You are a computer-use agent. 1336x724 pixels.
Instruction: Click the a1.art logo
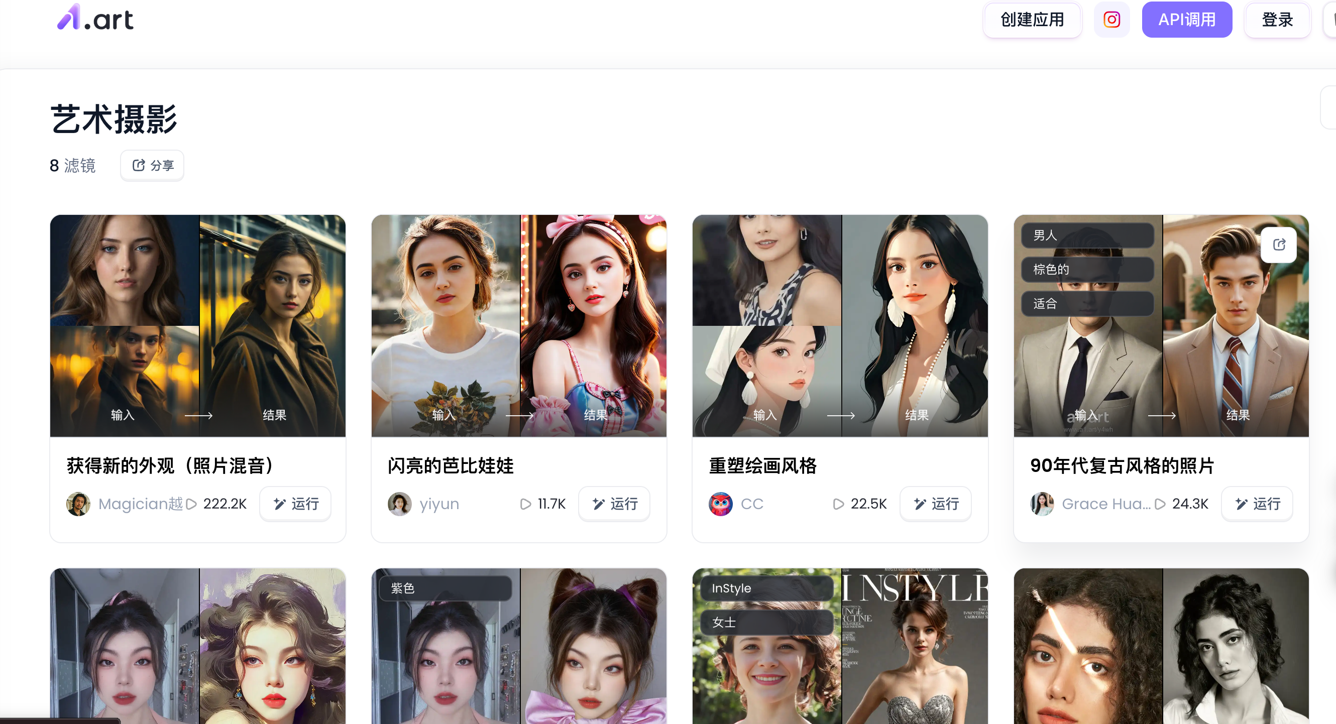(x=95, y=18)
